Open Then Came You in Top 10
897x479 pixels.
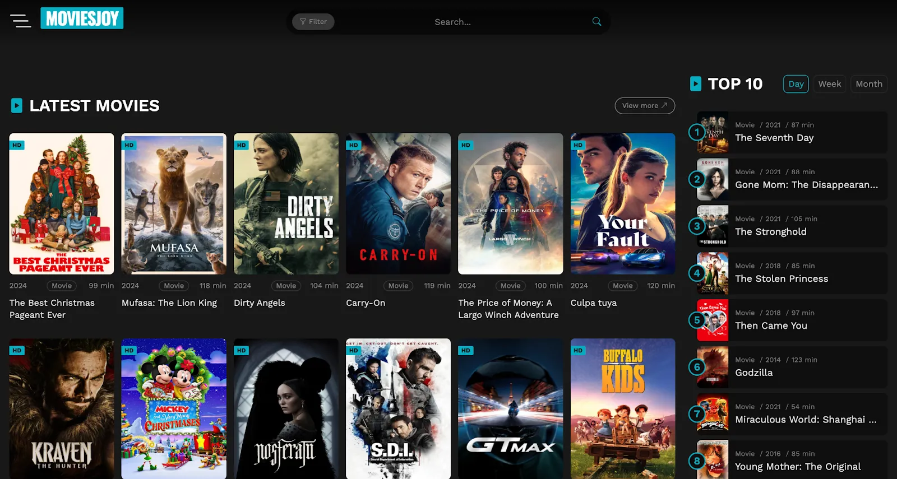771,325
